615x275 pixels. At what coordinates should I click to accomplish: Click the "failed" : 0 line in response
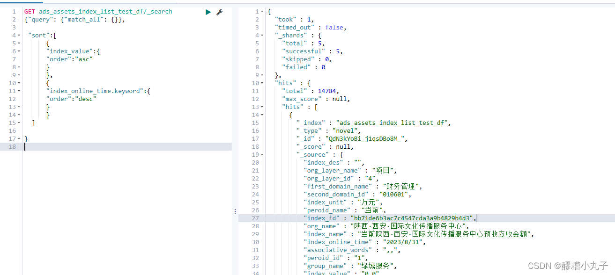303,67
